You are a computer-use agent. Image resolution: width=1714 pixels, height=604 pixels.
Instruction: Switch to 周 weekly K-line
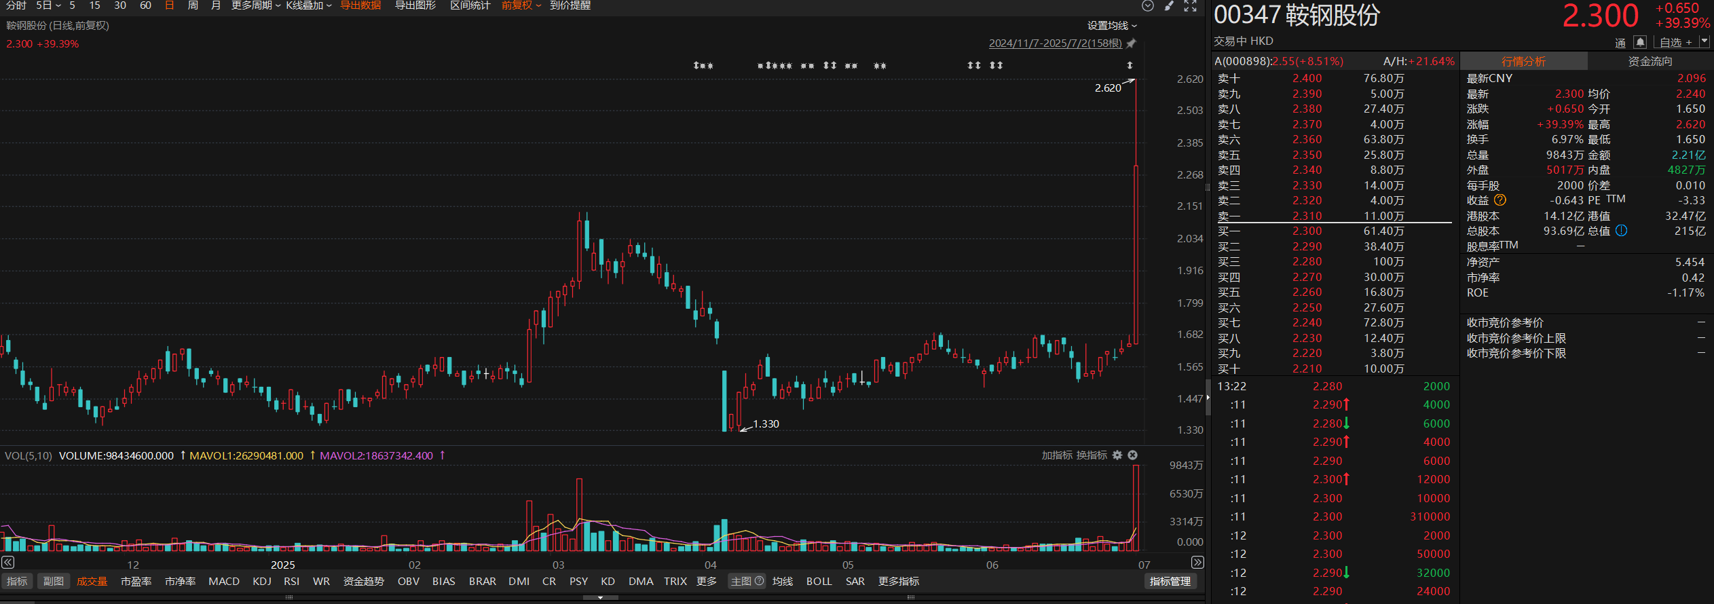pyautogui.click(x=193, y=5)
